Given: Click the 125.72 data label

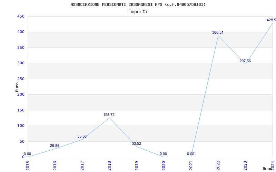Looking at the screenshot, I should pyautogui.click(x=109, y=115).
